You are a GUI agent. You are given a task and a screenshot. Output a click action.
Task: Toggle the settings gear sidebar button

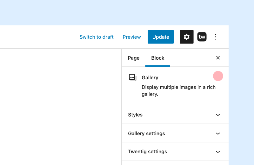point(186,37)
